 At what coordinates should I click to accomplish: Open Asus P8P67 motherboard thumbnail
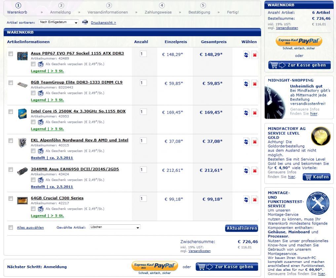pyautogui.click(x=22, y=56)
